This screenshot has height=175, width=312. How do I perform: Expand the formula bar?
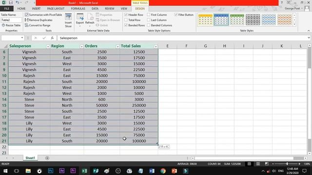(x=309, y=38)
